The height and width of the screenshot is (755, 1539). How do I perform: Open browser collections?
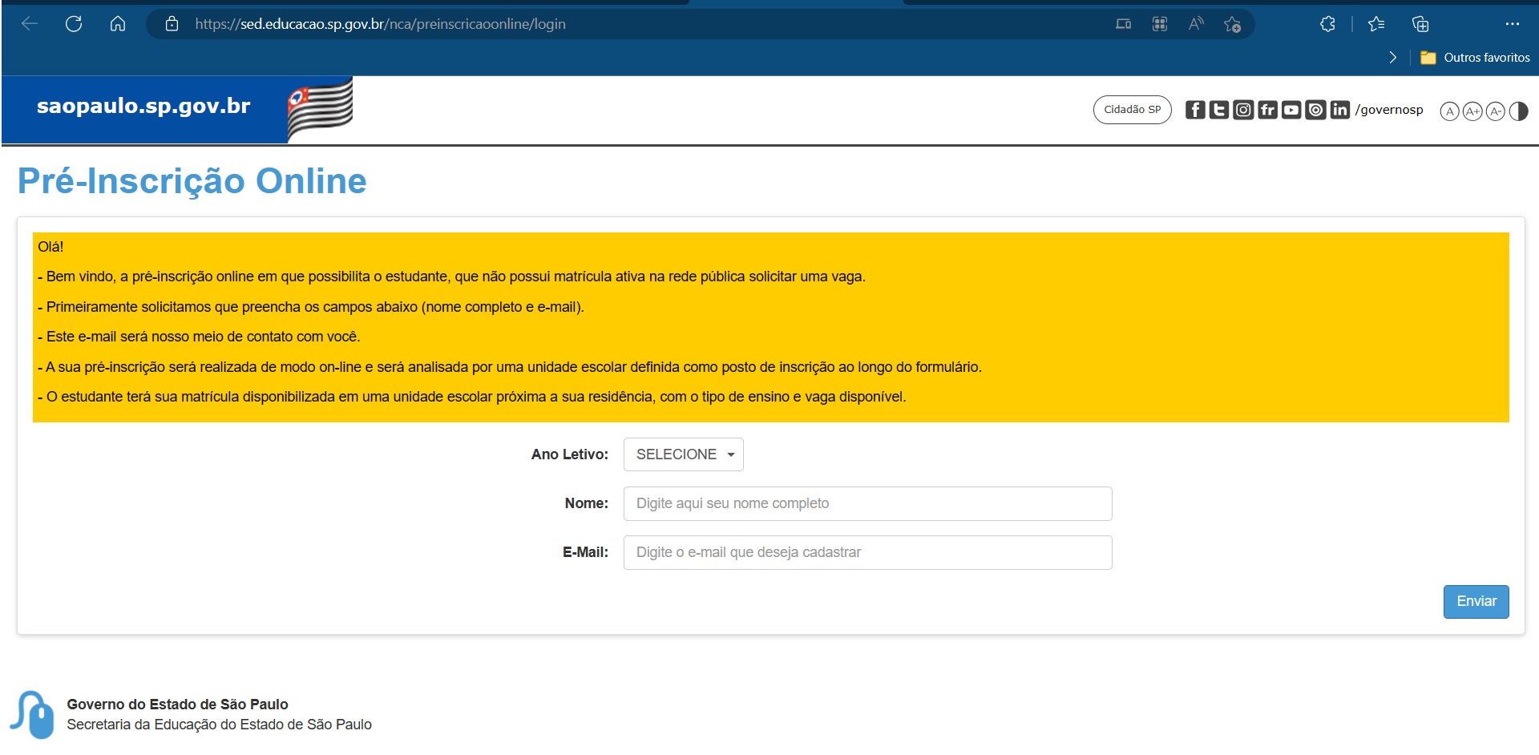(x=1420, y=24)
